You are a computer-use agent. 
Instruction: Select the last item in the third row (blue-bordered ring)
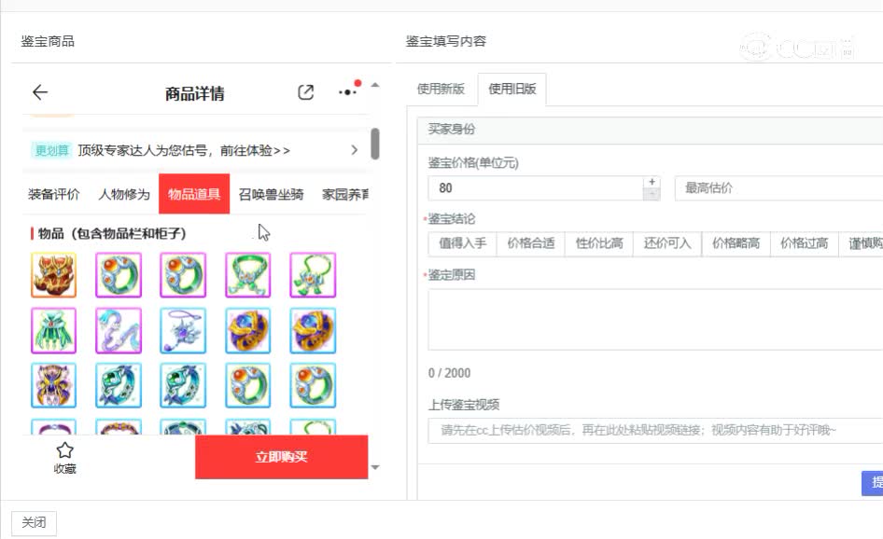pyautogui.click(x=313, y=385)
